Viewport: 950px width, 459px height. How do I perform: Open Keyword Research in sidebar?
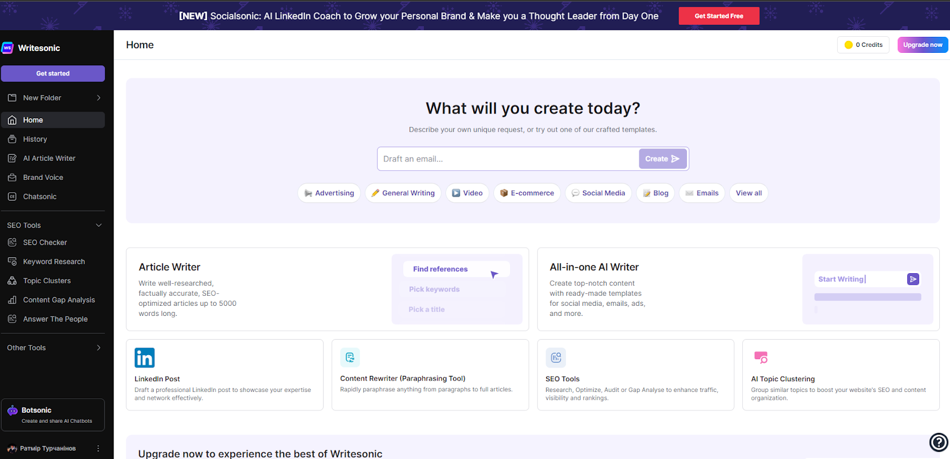pyautogui.click(x=53, y=261)
